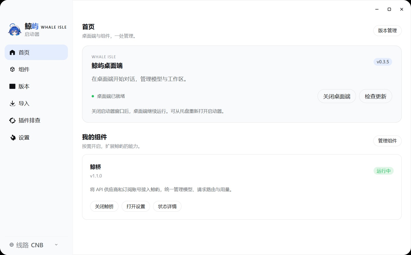
Task: Click the 桌面端已就绪 status text
Action: point(111,96)
